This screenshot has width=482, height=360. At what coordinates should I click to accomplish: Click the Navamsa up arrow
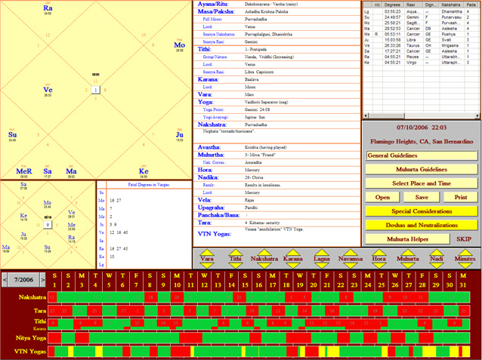(350, 253)
